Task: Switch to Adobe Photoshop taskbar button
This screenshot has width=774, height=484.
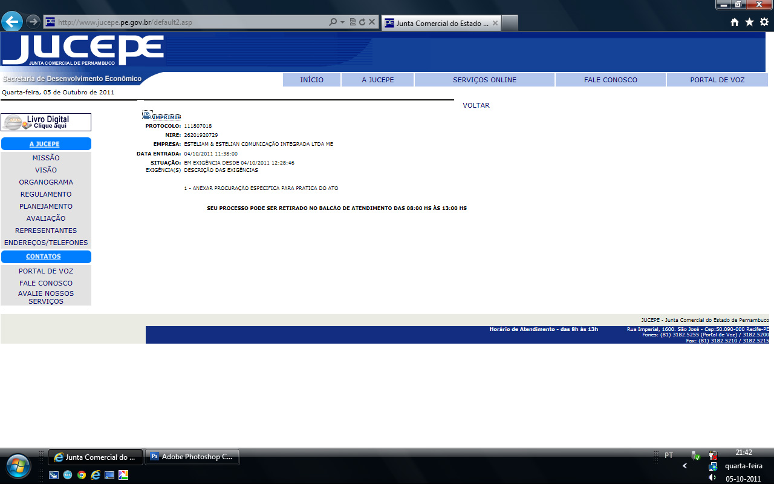Action: pos(192,457)
